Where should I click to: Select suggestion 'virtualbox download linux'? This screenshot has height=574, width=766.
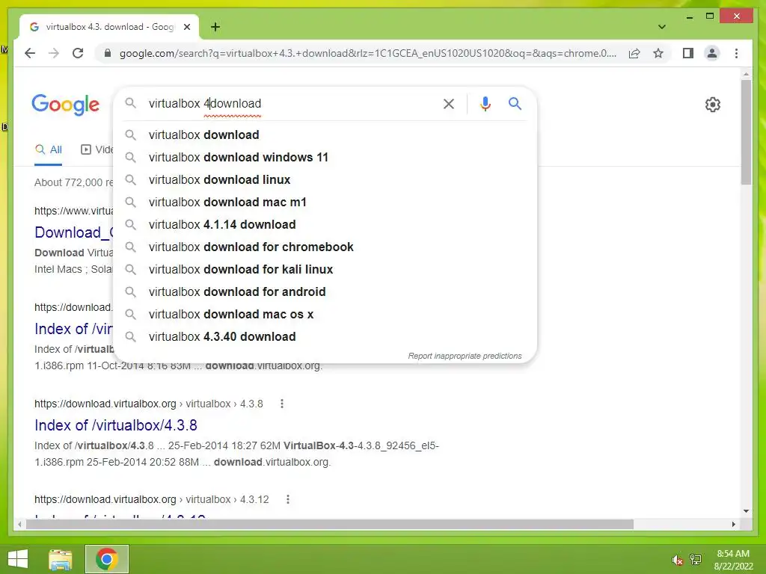pos(325,179)
